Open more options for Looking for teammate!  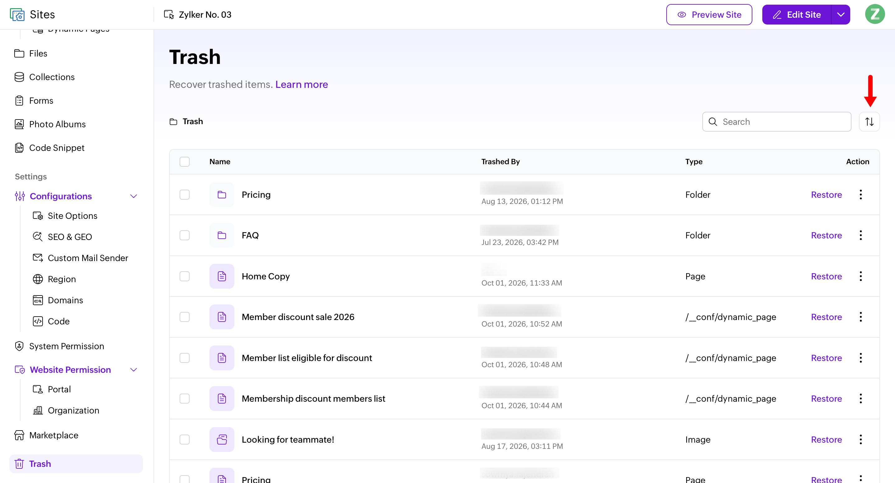tap(860, 439)
